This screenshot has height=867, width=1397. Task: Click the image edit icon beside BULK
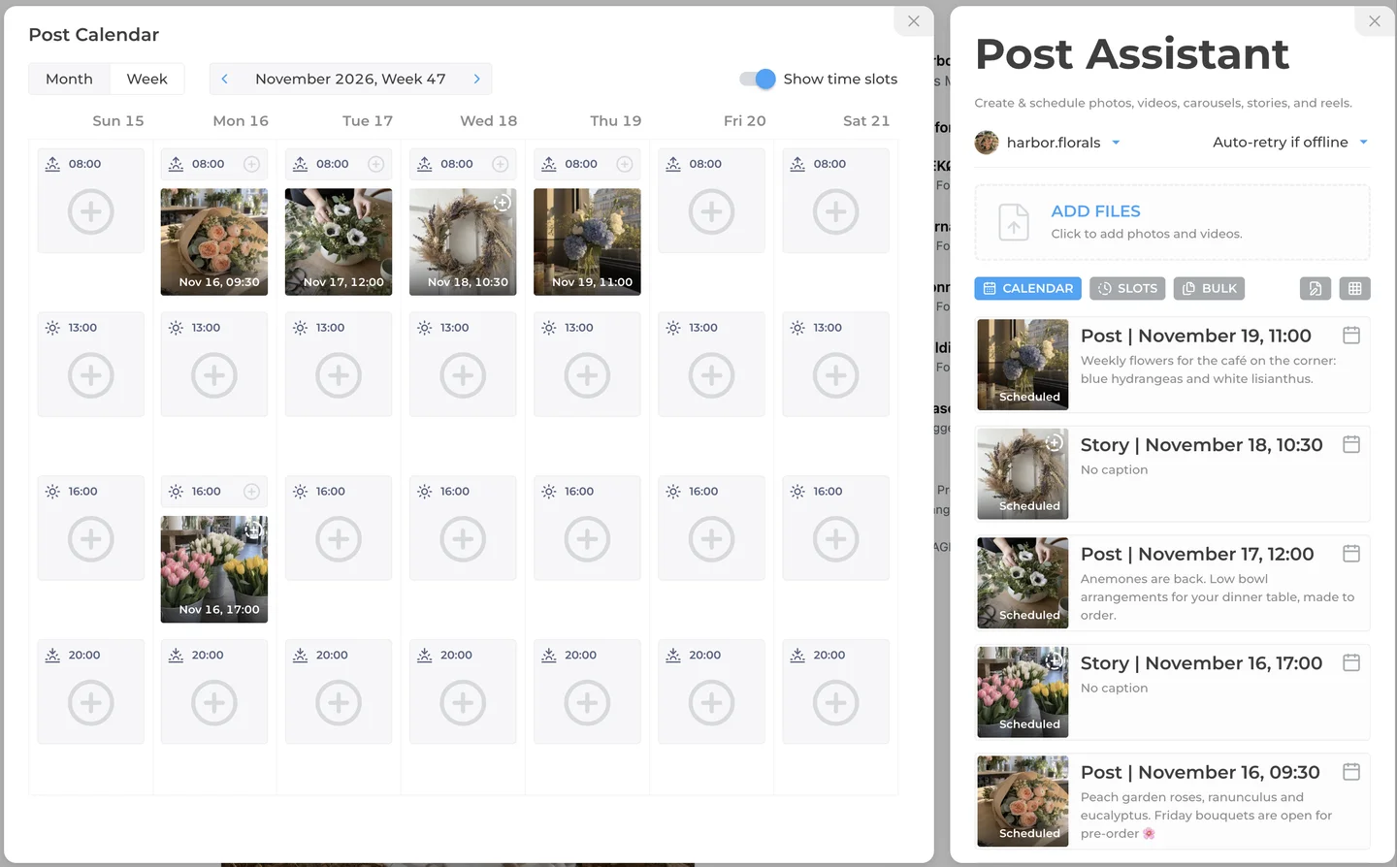[x=1316, y=288]
